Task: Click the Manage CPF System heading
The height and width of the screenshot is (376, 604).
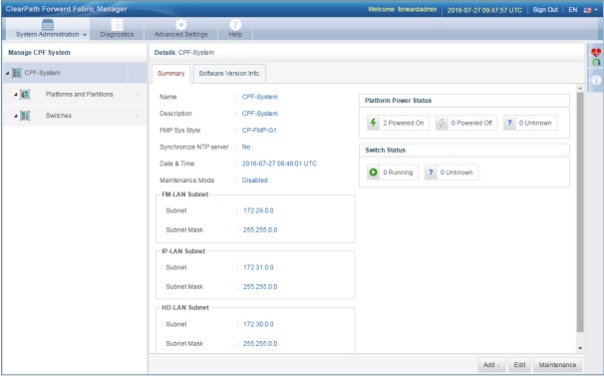Action: pyautogui.click(x=39, y=53)
